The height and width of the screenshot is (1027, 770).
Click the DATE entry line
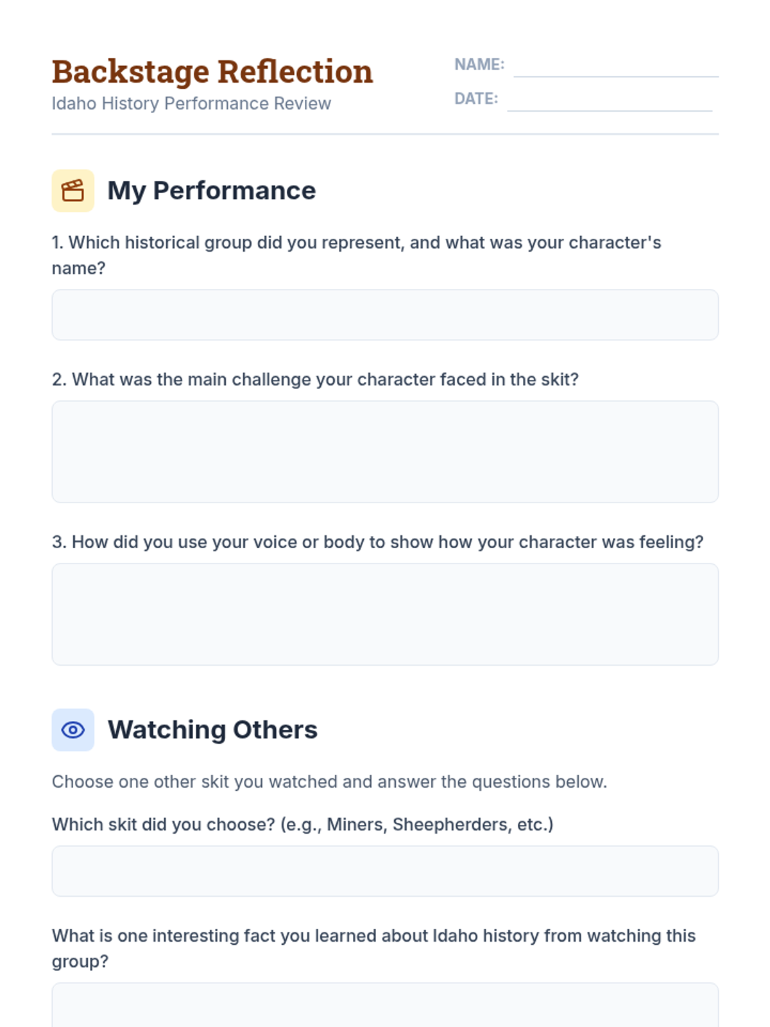609,101
